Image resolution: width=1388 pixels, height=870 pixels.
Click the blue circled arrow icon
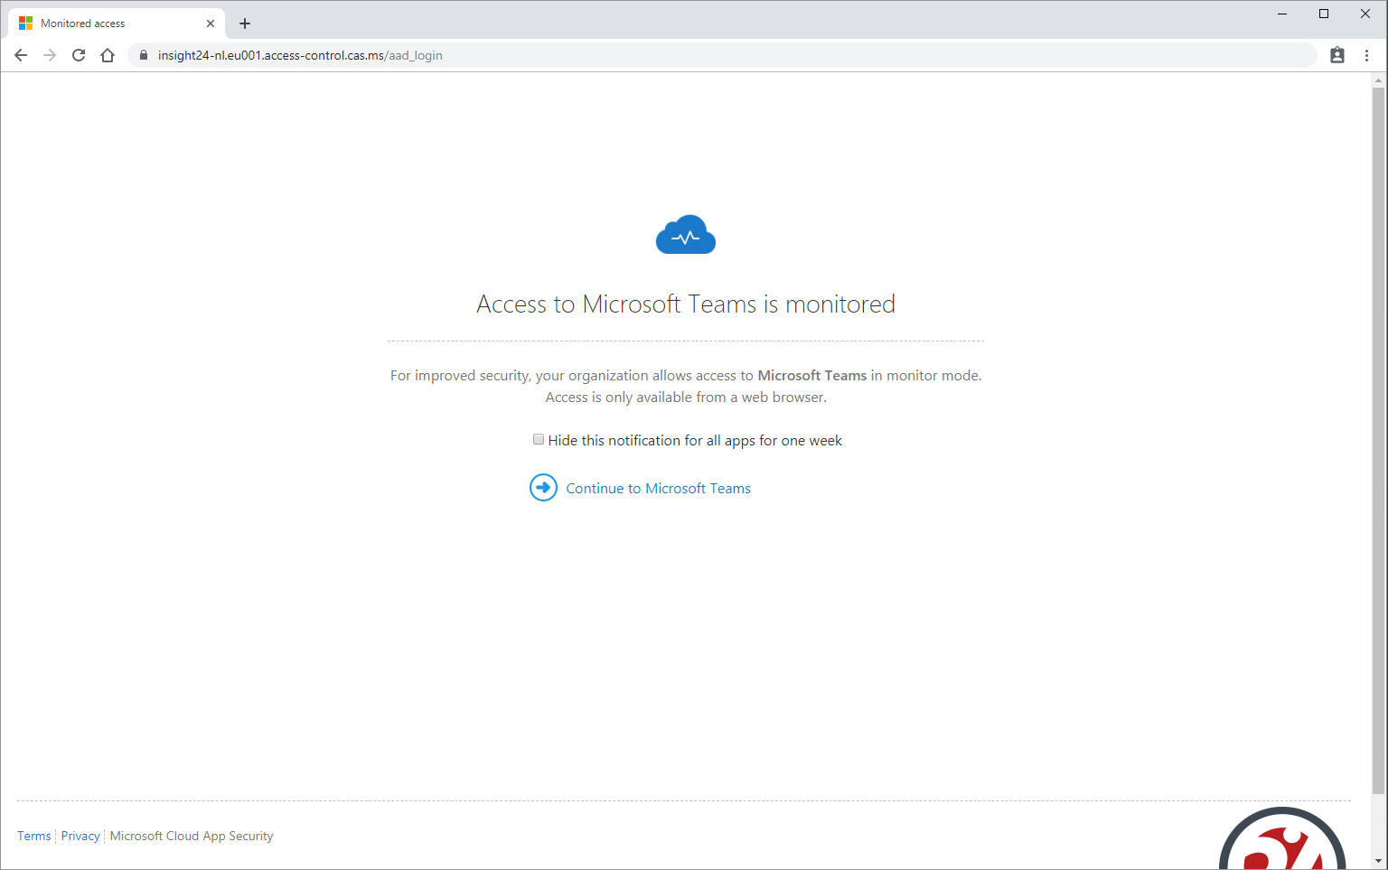(543, 488)
